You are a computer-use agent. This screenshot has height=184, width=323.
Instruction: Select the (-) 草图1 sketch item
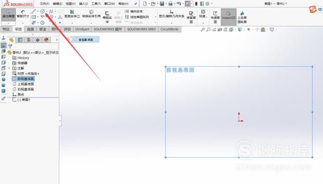pyautogui.click(x=21, y=100)
